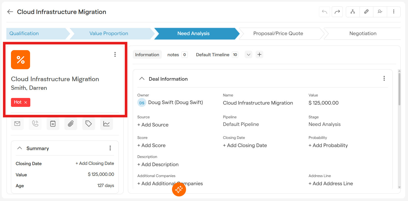Click the back arrow beside the deal title
The width and height of the screenshot is (408, 201).
click(x=10, y=12)
